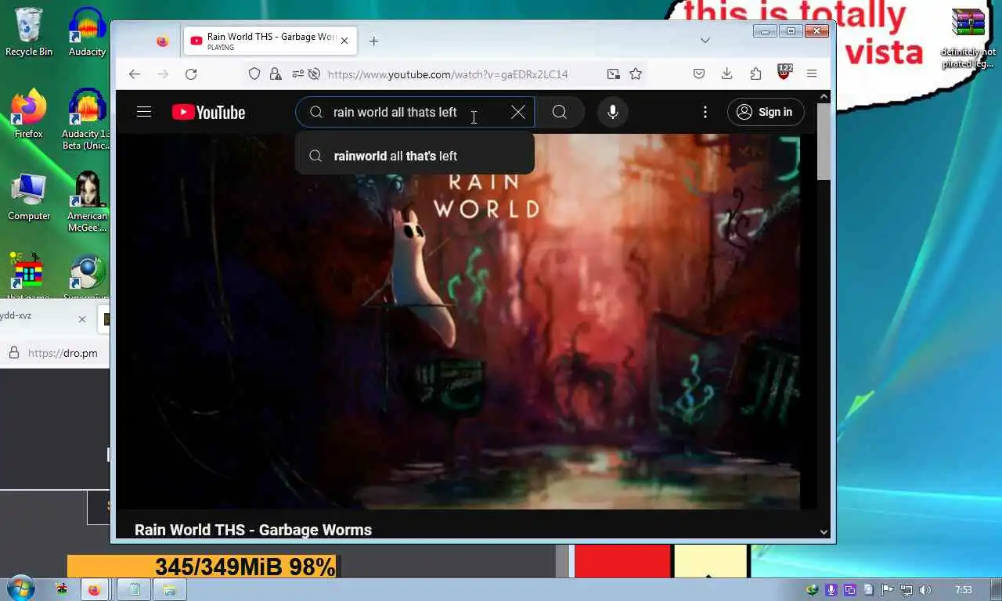This screenshot has width=1002, height=601.
Task: Select the Rain World THS tab
Action: pos(270,41)
